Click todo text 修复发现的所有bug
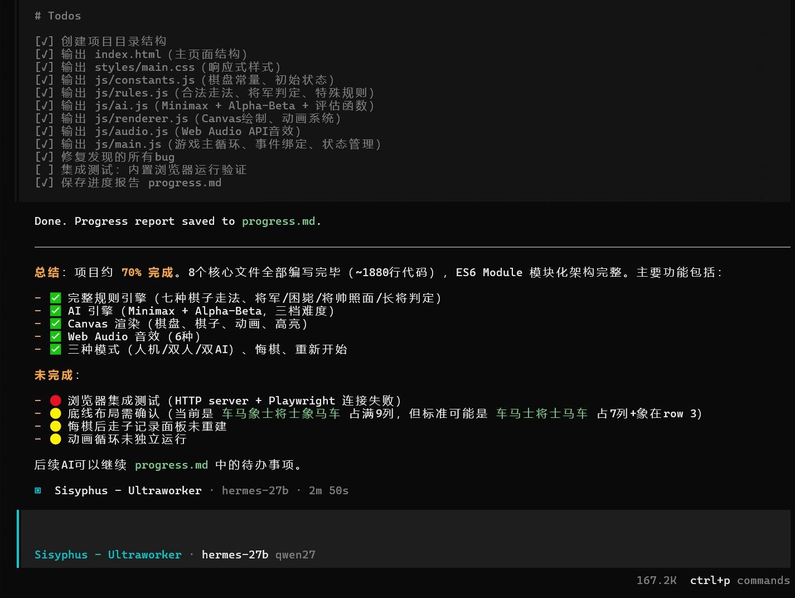Image resolution: width=795 pixels, height=598 pixels. [x=118, y=157]
